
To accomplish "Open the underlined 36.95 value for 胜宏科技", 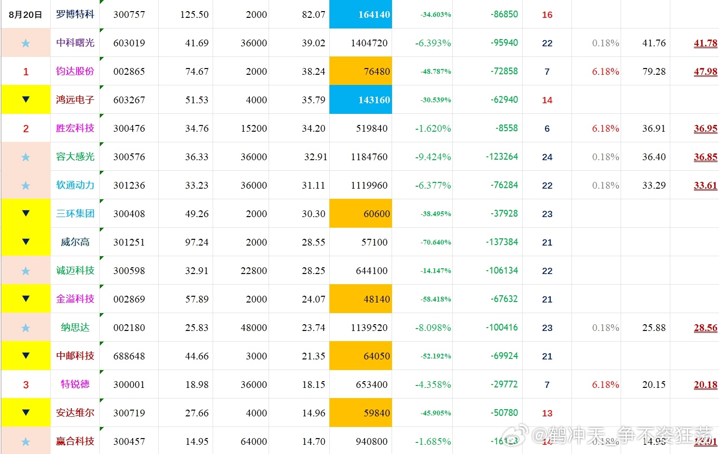I will tap(705, 129).
